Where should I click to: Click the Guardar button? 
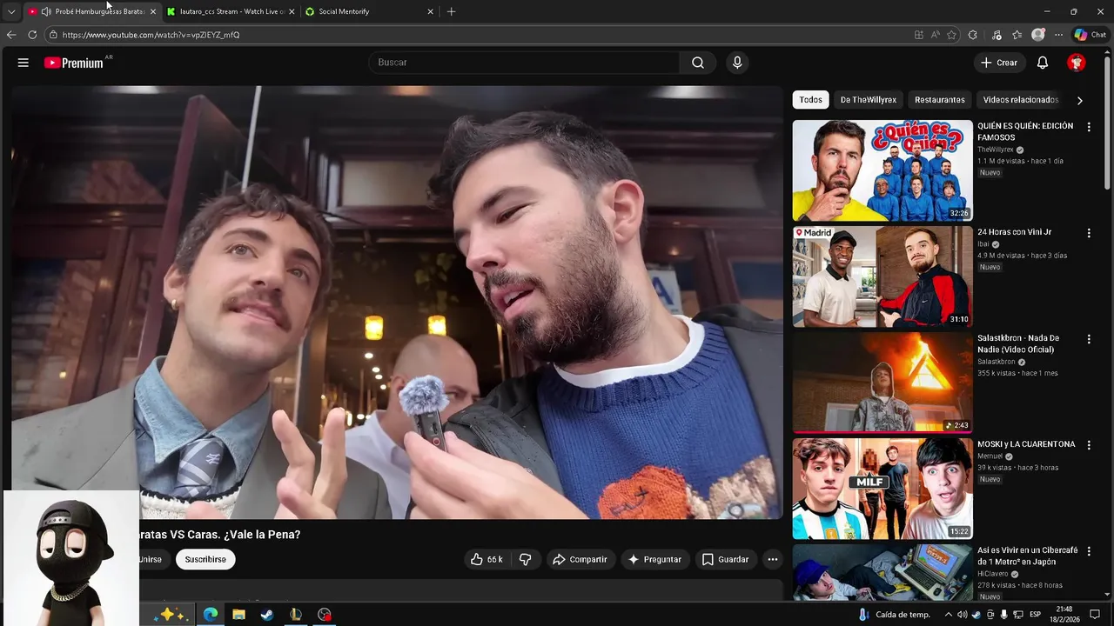click(725, 559)
